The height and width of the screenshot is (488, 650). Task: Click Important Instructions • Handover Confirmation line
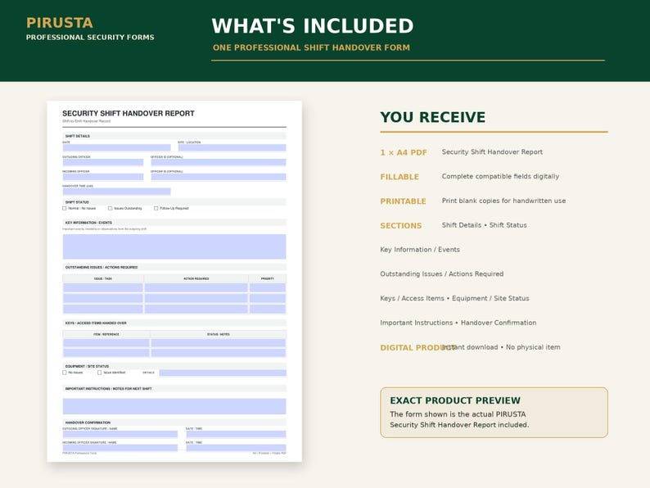tap(458, 323)
